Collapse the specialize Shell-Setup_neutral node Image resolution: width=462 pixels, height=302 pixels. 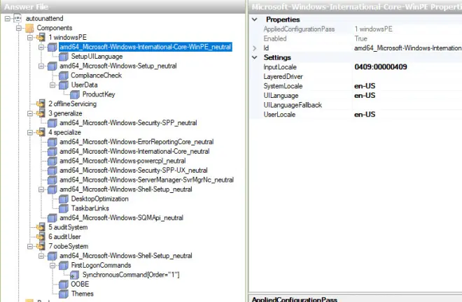click(41, 189)
